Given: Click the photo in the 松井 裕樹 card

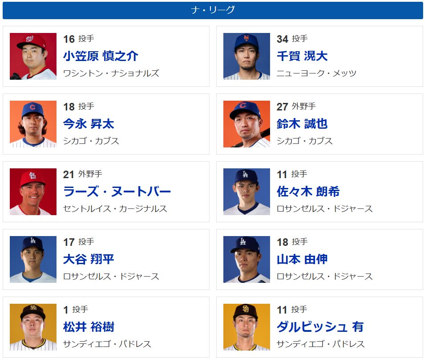Looking at the screenshot, I should pyautogui.click(x=33, y=327).
